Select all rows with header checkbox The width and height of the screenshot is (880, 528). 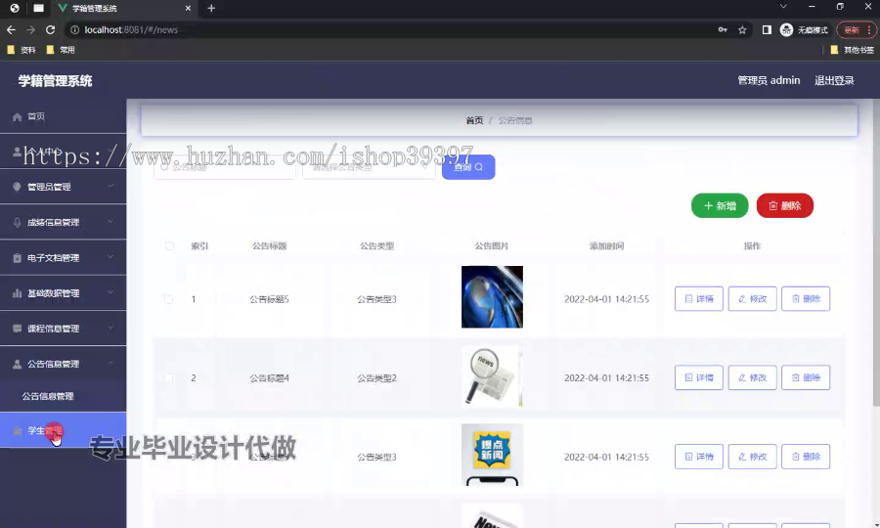click(x=169, y=245)
